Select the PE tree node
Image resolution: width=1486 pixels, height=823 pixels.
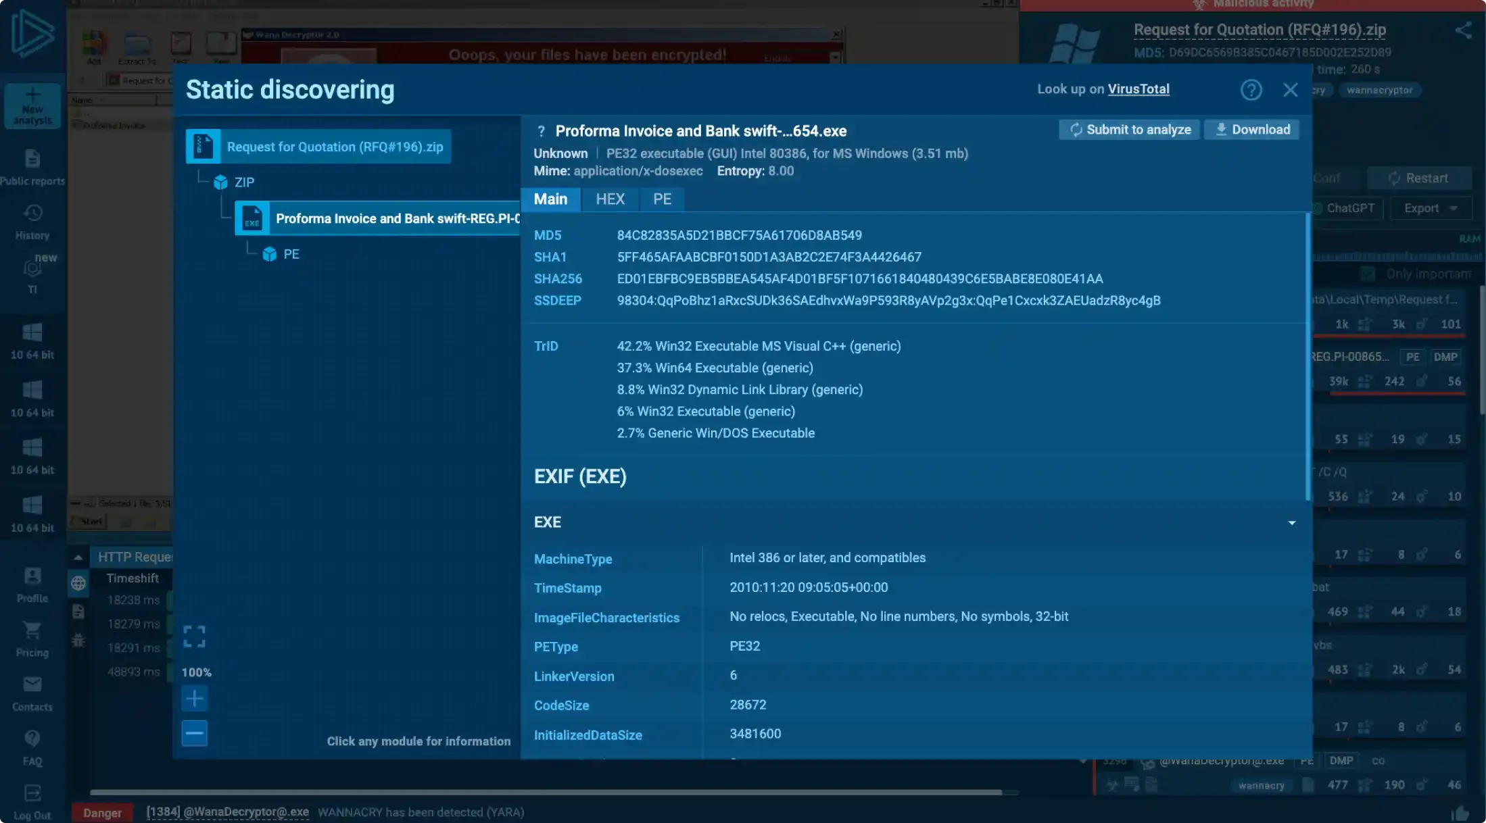(291, 254)
